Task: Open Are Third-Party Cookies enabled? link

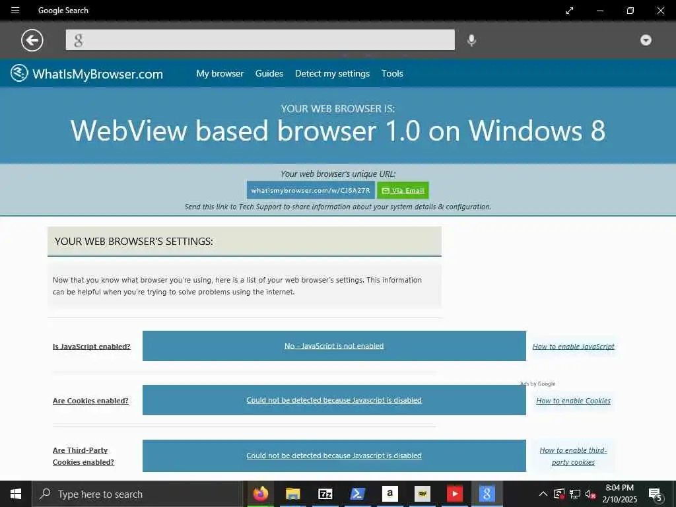Action: click(x=83, y=456)
